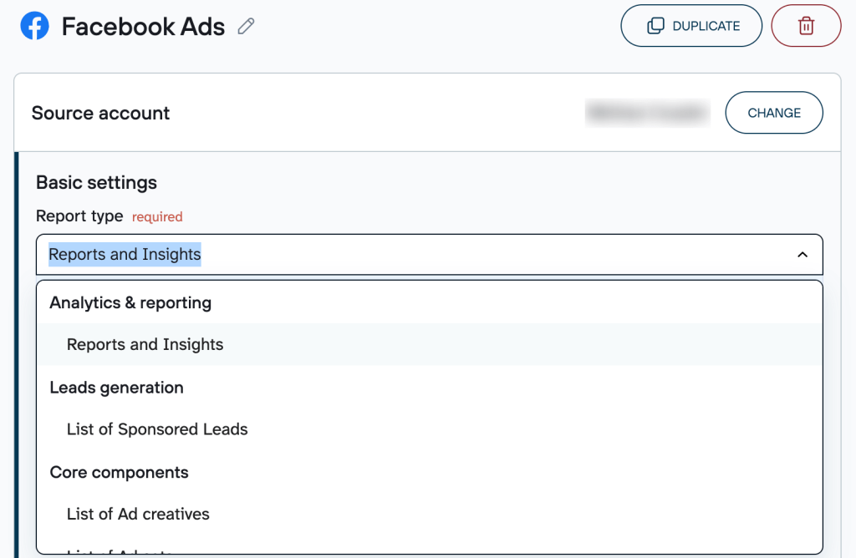Select Reports and Insights from the dropdown
The image size is (856, 558).
coord(145,344)
